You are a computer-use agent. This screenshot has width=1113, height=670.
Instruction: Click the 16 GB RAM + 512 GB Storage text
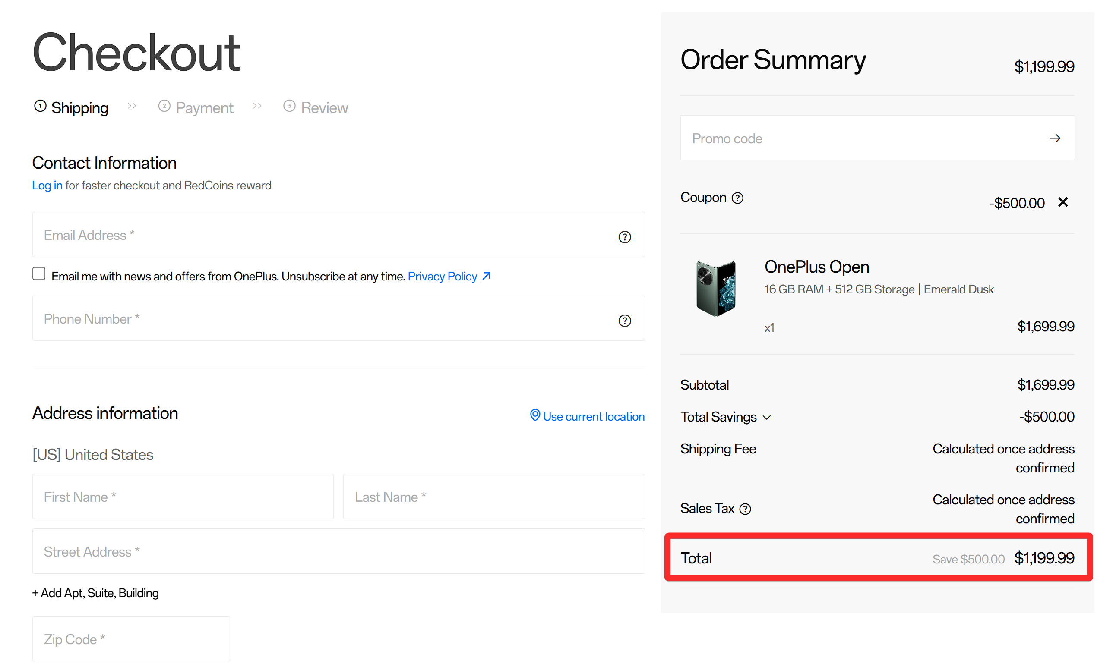[839, 289]
